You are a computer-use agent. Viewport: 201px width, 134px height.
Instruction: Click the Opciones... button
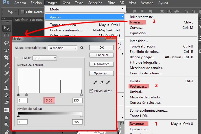click(101, 73)
